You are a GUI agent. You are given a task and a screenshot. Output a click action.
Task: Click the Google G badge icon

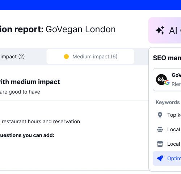tap(167, 83)
